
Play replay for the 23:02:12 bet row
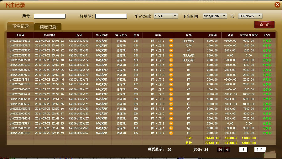(x=171, y=50)
